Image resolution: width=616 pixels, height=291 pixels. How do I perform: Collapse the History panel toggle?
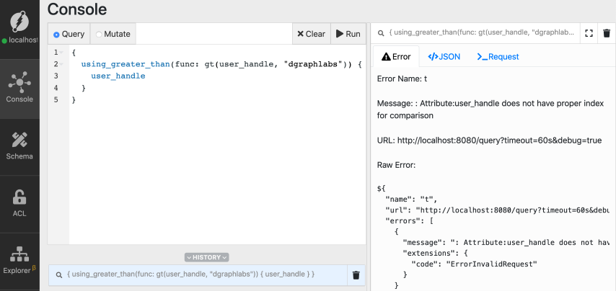point(206,257)
